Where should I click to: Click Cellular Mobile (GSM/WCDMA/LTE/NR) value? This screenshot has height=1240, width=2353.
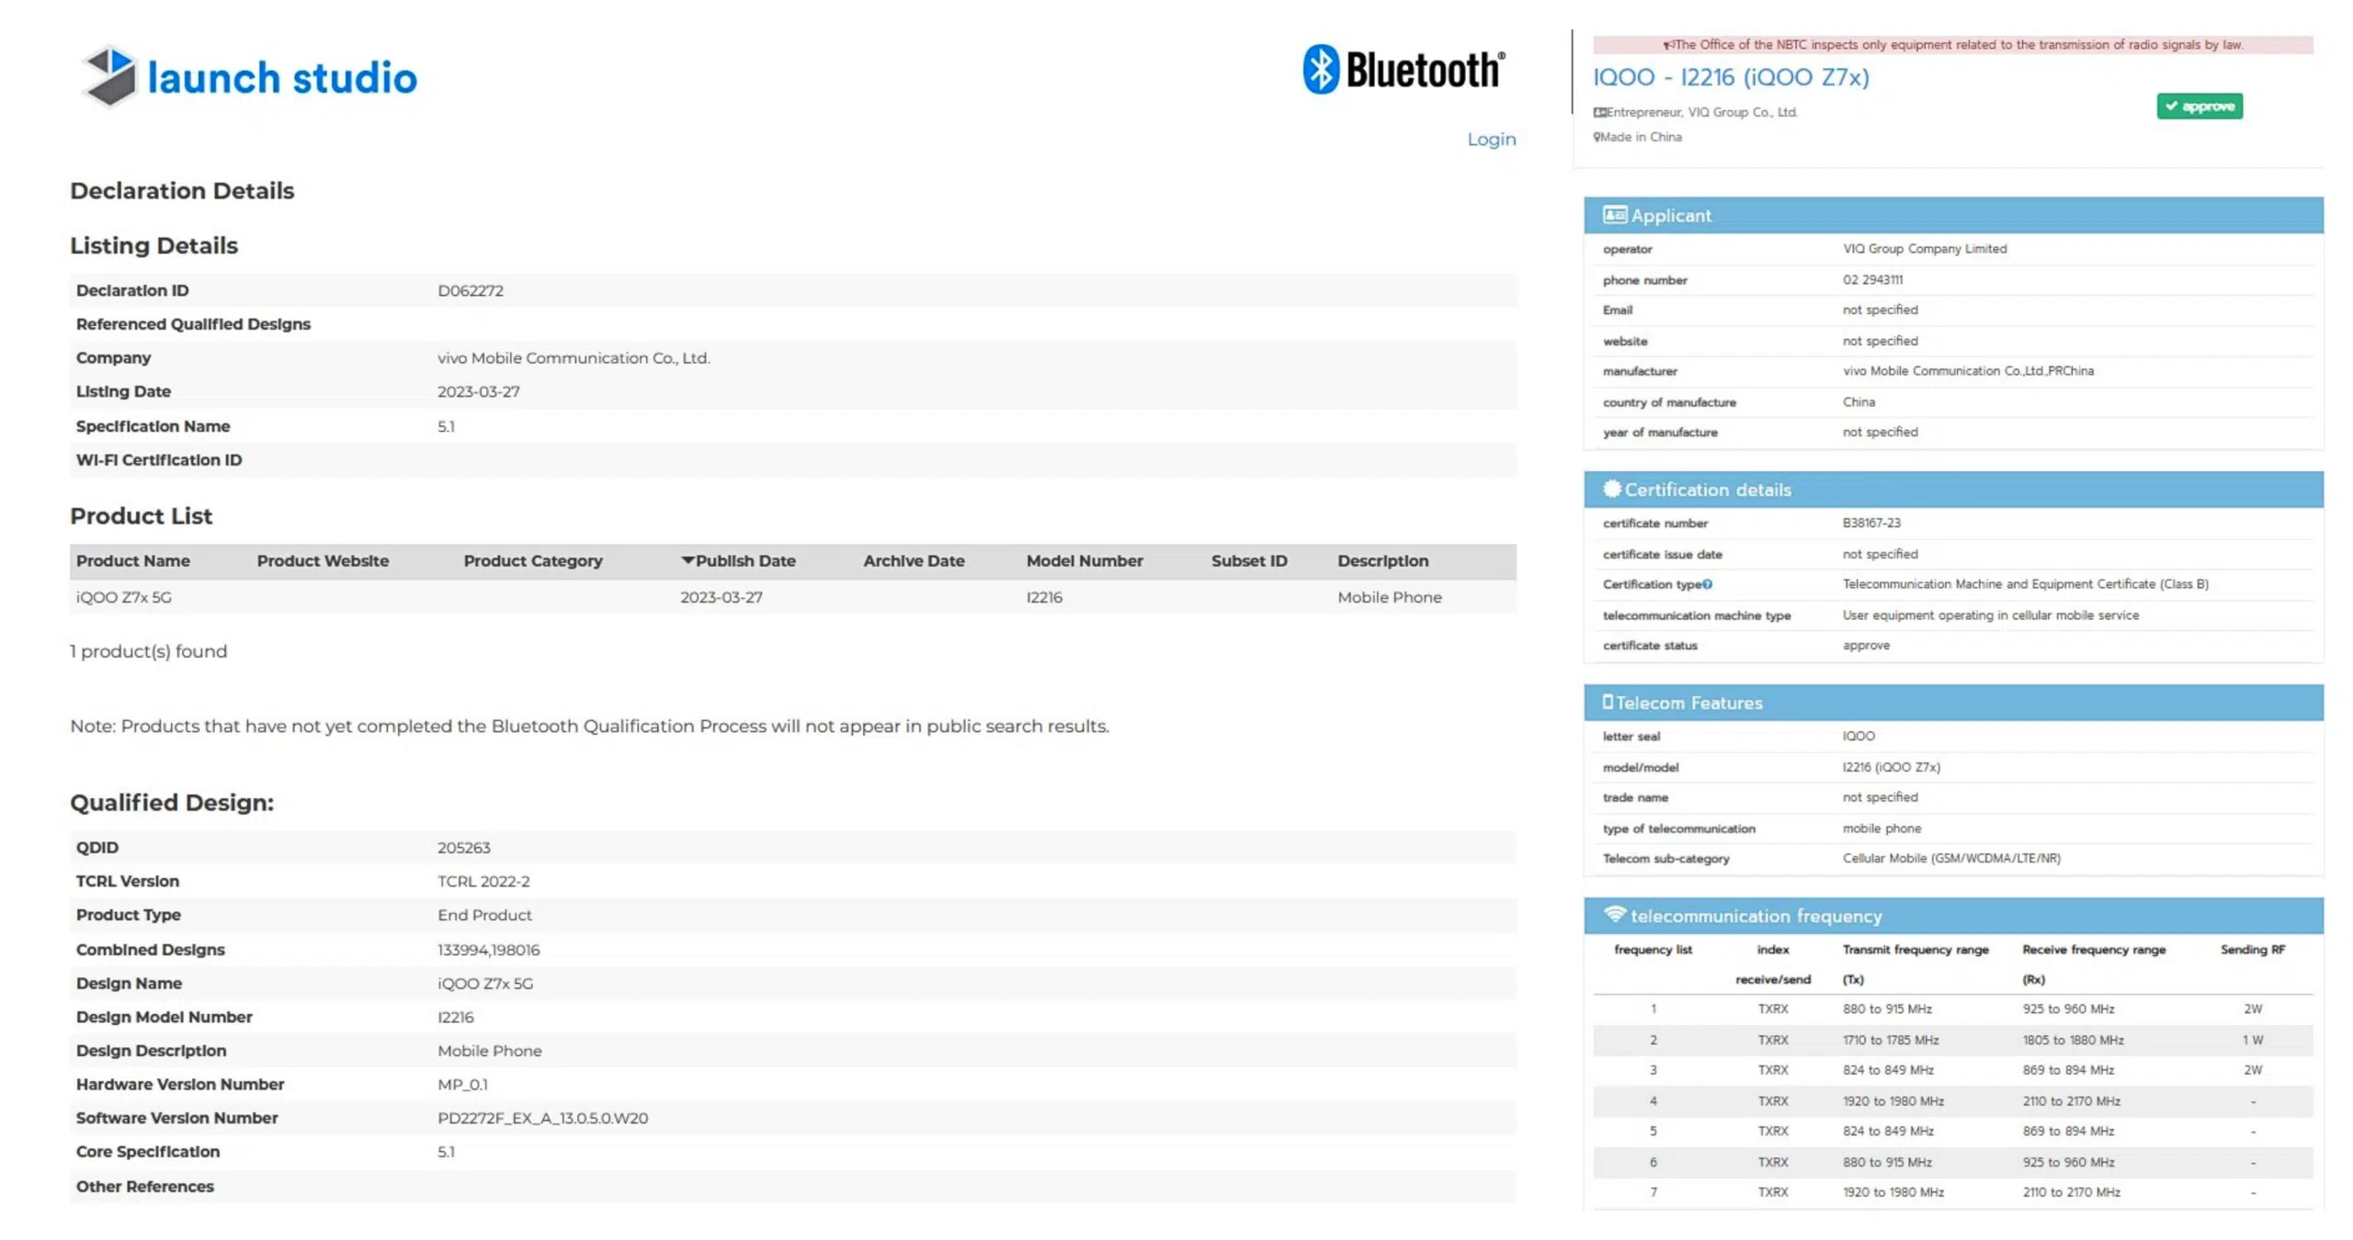pyautogui.click(x=1950, y=858)
